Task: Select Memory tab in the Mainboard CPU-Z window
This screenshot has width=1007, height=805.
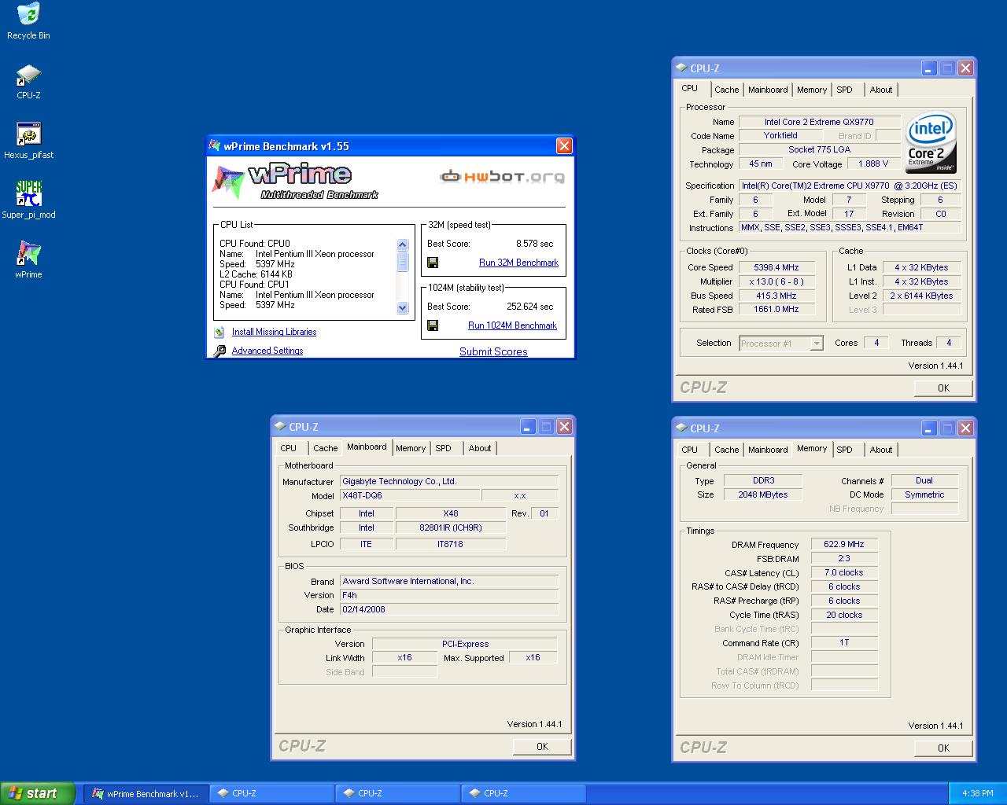Action: [411, 448]
